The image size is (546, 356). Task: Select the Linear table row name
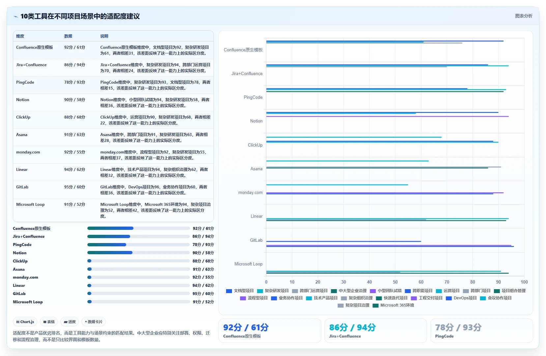coord(22,170)
